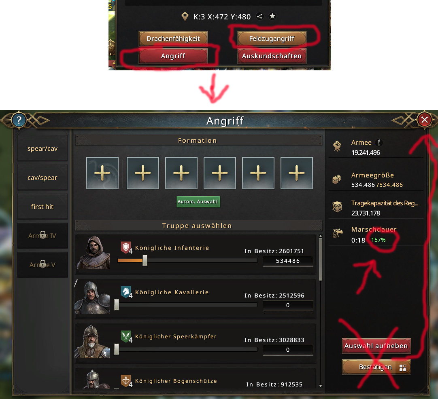The image size is (438, 399).
Task: Select the spear/cav army preset
Action: [43, 148]
